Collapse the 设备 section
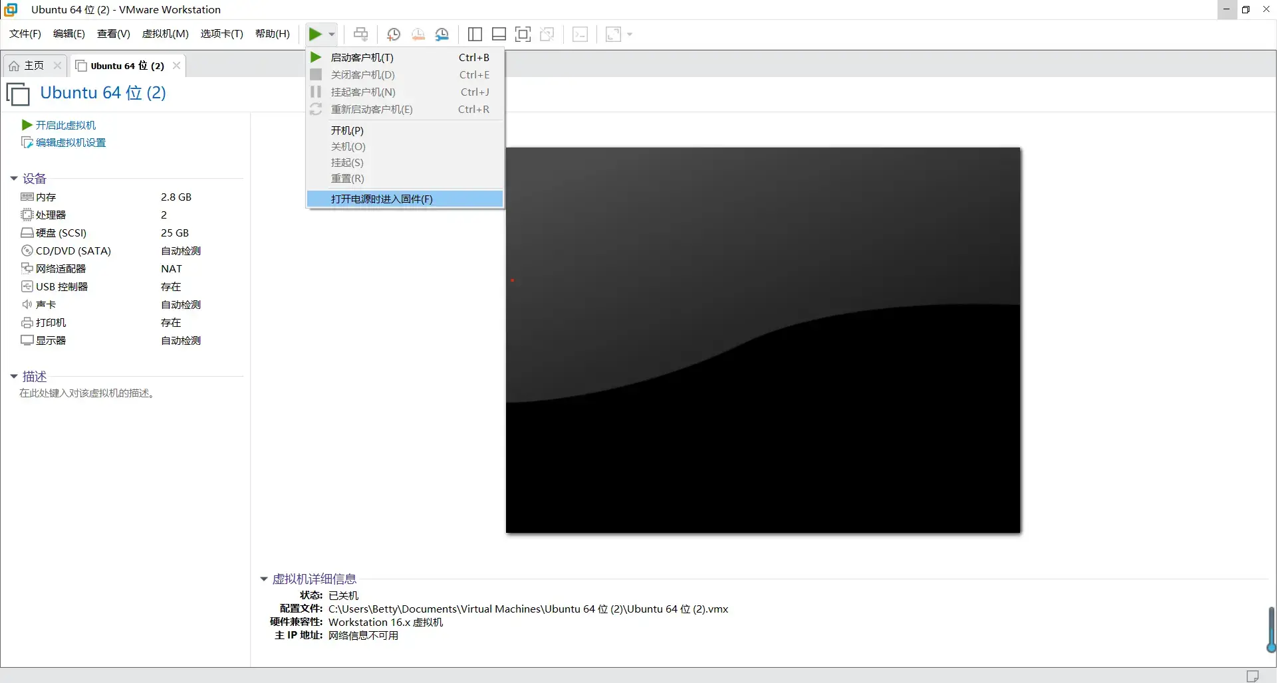 tap(14, 179)
